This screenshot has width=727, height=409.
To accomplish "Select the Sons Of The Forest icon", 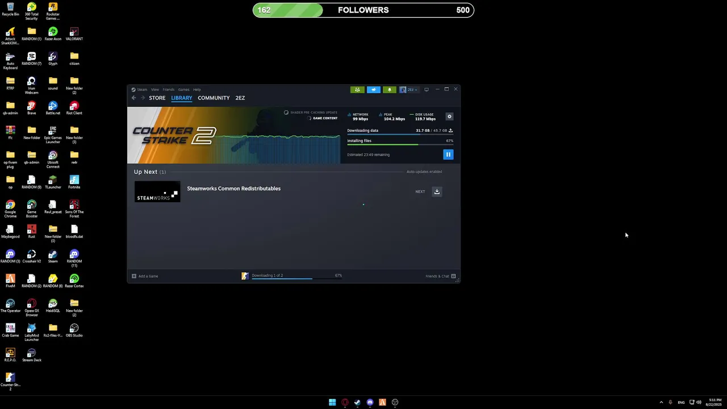I will point(74,209).
